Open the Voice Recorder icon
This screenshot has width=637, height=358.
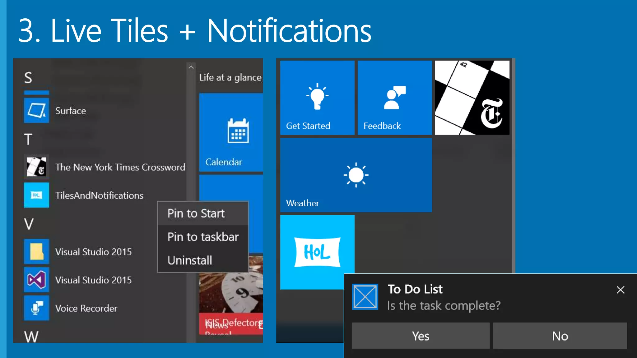point(36,308)
